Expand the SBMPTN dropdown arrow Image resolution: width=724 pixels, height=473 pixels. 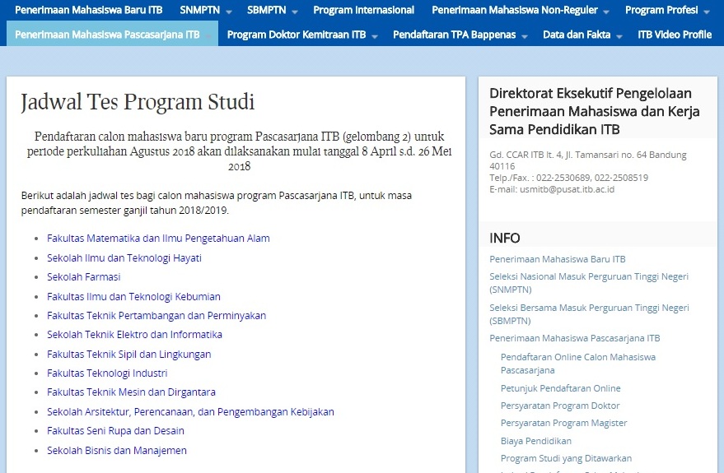click(x=295, y=12)
